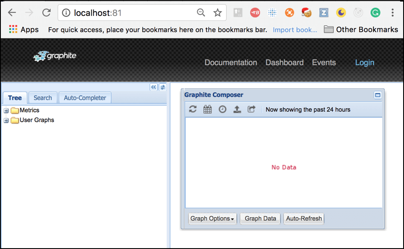
Task: Click the upload icon in Composer toolbar
Action: click(x=237, y=109)
